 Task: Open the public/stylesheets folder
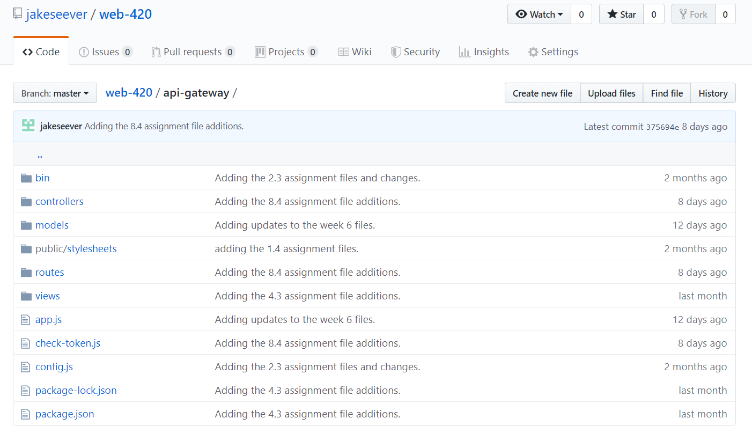click(76, 248)
